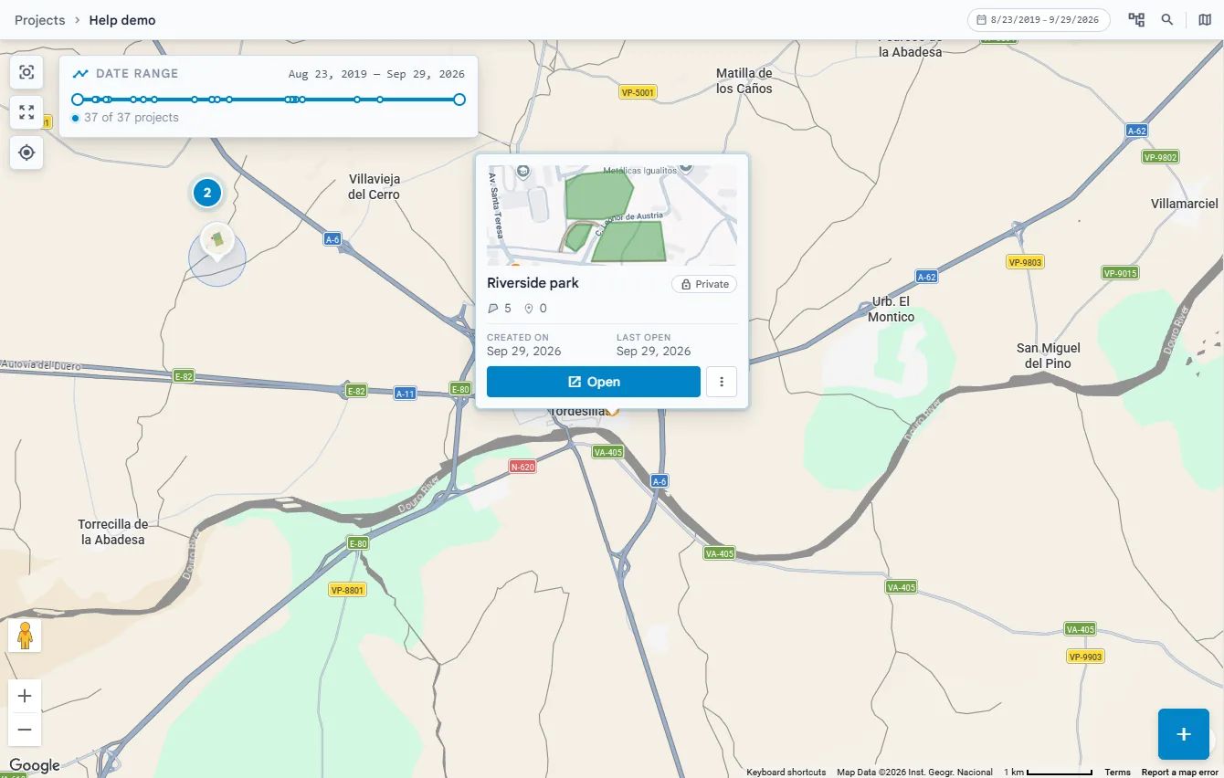The height and width of the screenshot is (778, 1224).
Task: Click the Riverside park map thumbnail
Action: point(612,216)
